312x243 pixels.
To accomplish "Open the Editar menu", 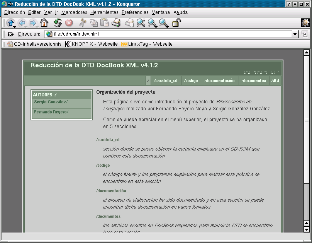I will tap(34, 12).
